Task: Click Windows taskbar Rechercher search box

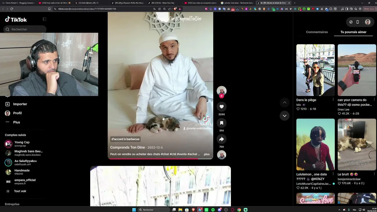Action: (x=154, y=210)
